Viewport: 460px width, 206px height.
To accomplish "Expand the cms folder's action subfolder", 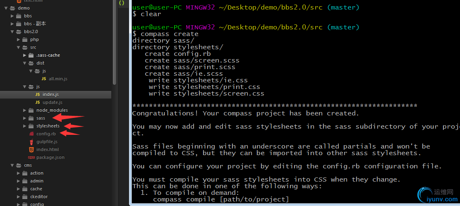I will pos(19,173).
